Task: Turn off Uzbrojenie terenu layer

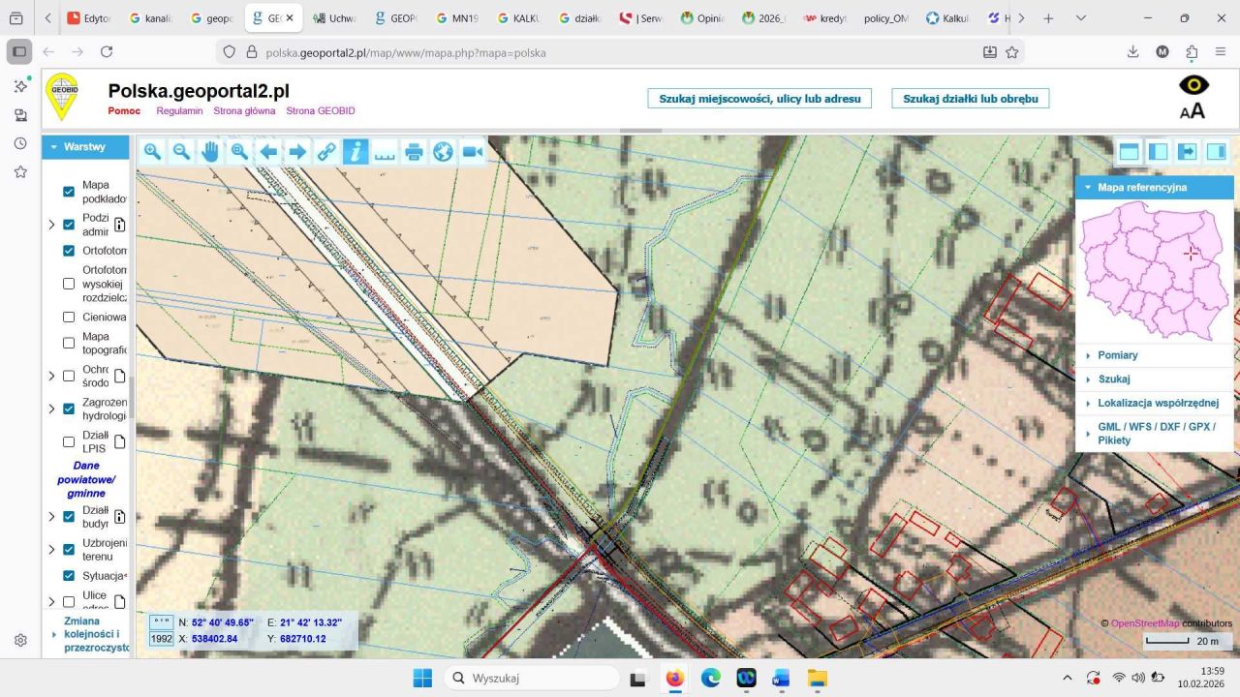Action: pos(69,549)
